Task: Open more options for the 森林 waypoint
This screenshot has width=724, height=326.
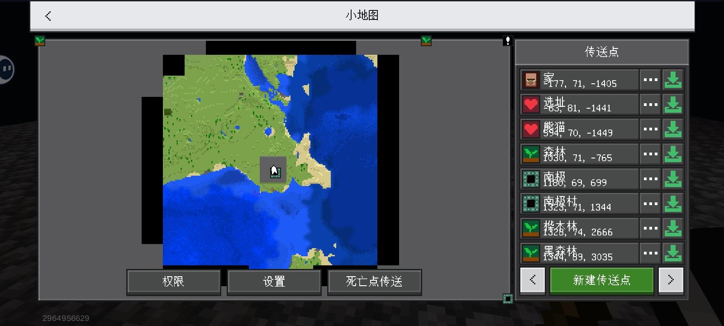Action: (x=650, y=154)
